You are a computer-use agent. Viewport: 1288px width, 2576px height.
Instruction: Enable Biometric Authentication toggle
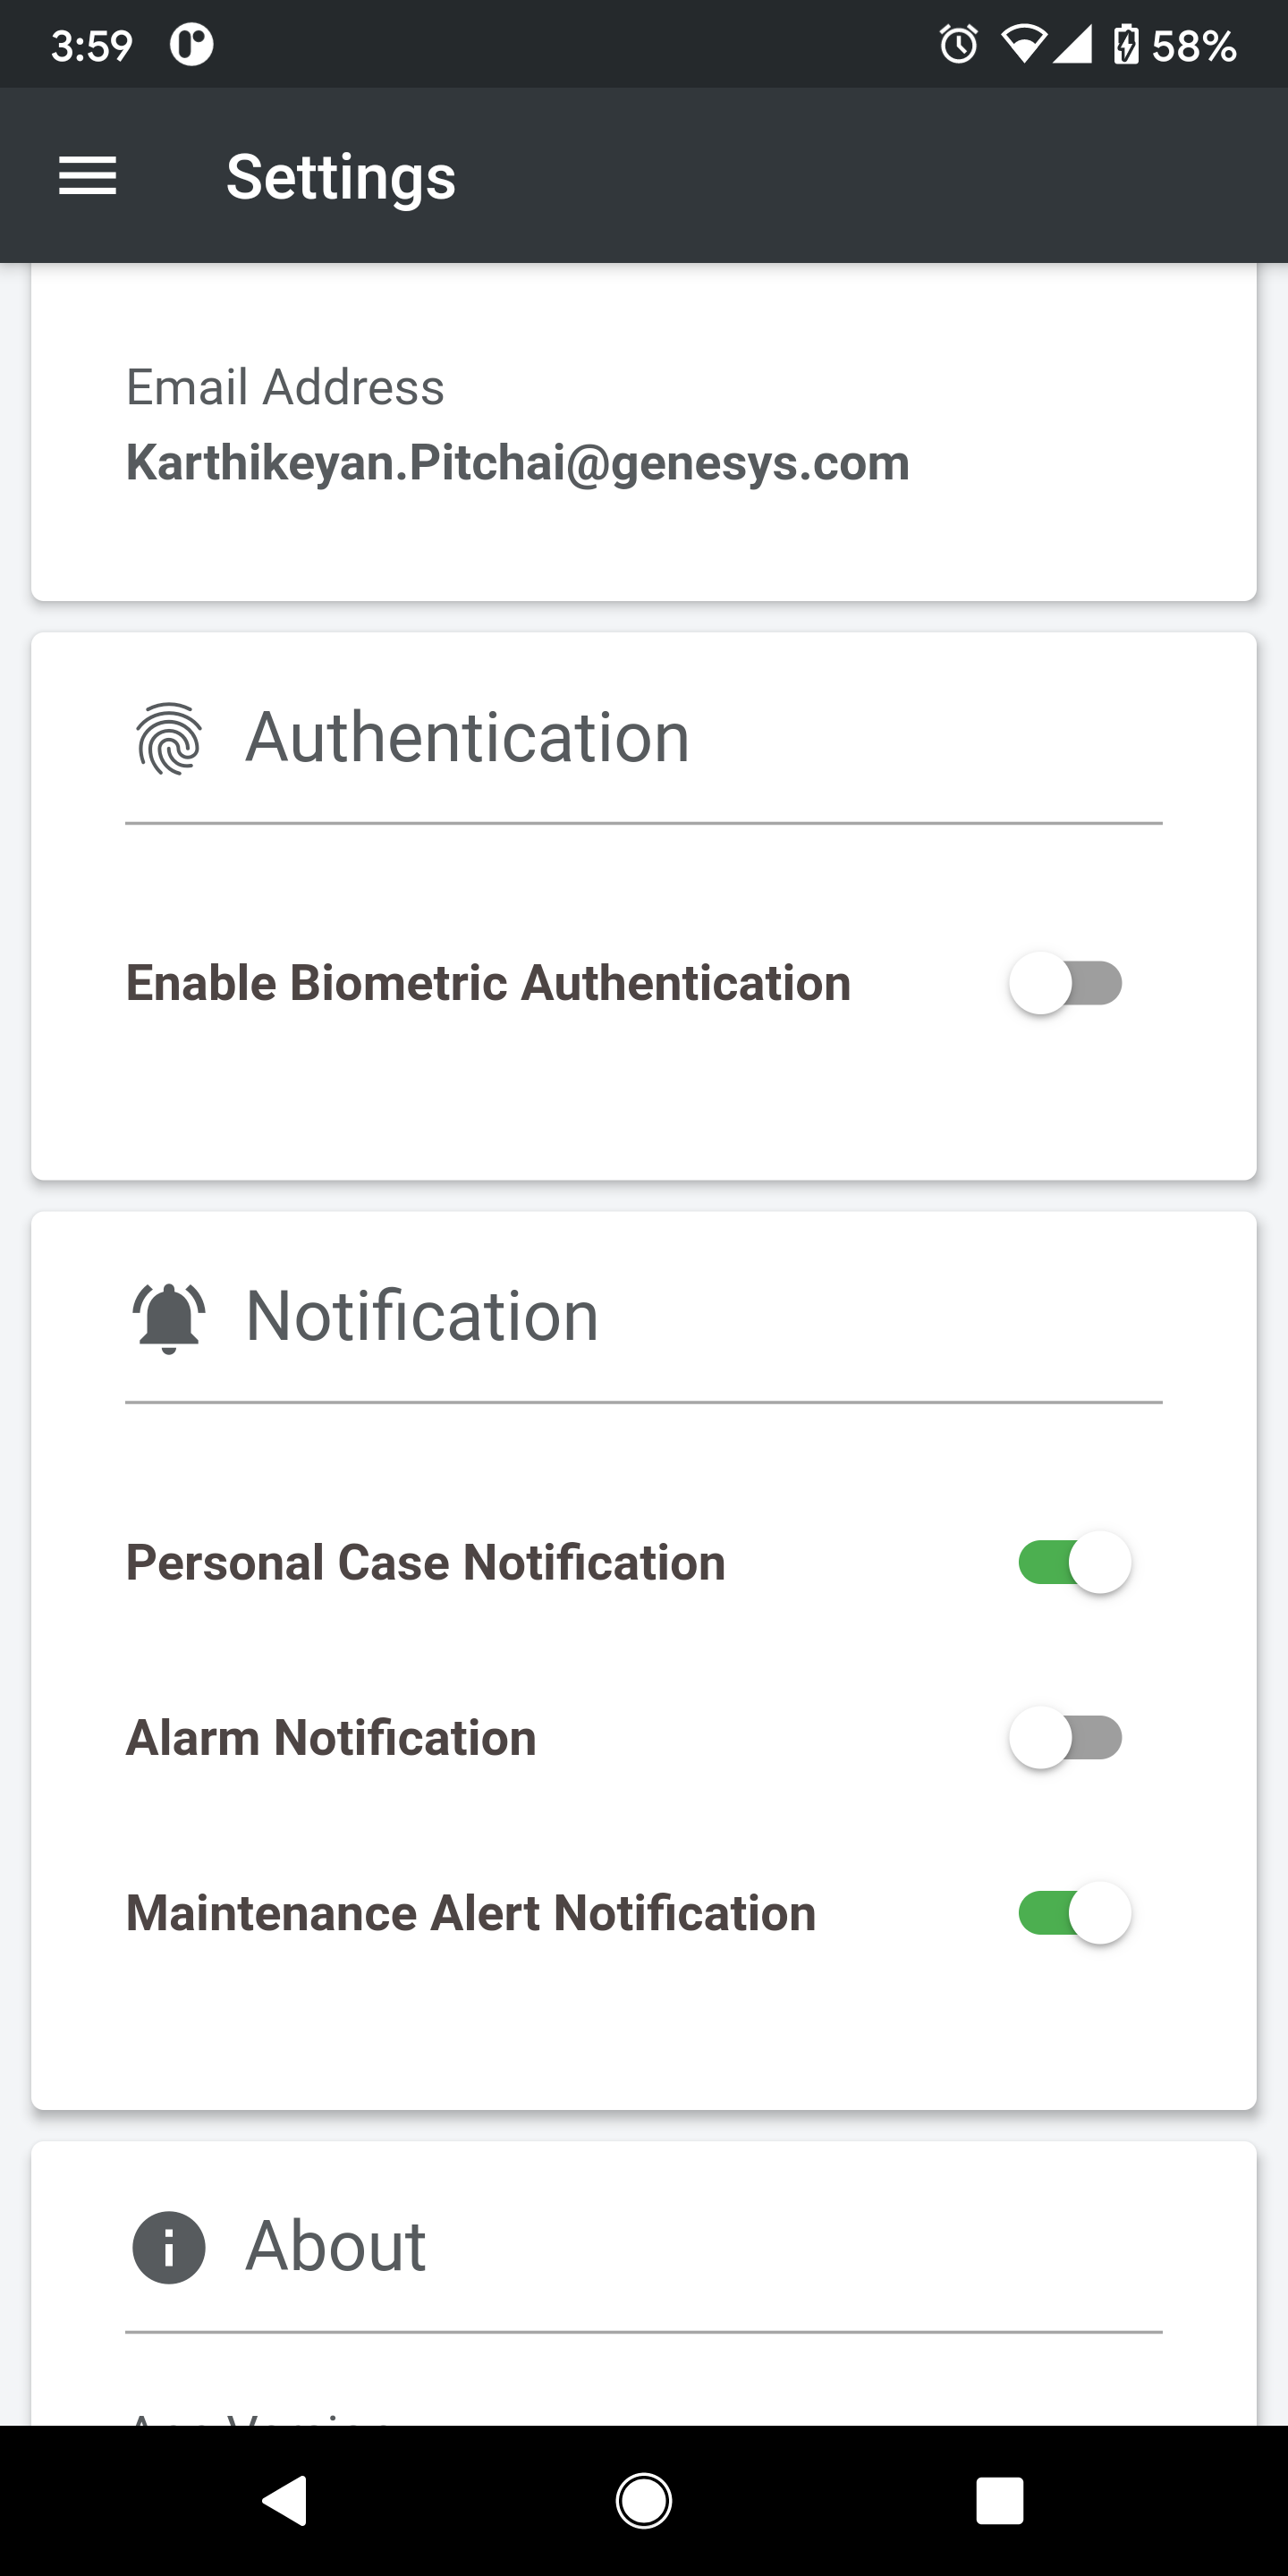1066,983
